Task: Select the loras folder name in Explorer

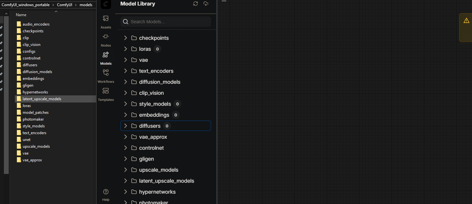Action: pyautogui.click(x=27, y=106)
